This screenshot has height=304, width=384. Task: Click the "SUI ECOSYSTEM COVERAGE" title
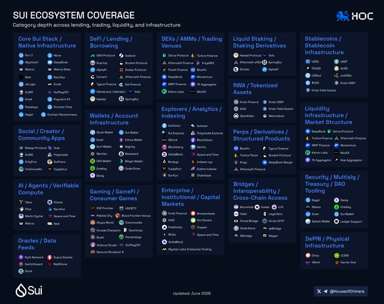[x=74, y=15]
